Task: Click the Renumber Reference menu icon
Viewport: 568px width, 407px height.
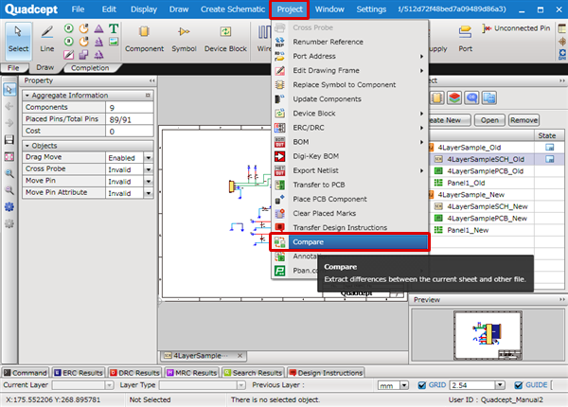Action: point(279,42)
